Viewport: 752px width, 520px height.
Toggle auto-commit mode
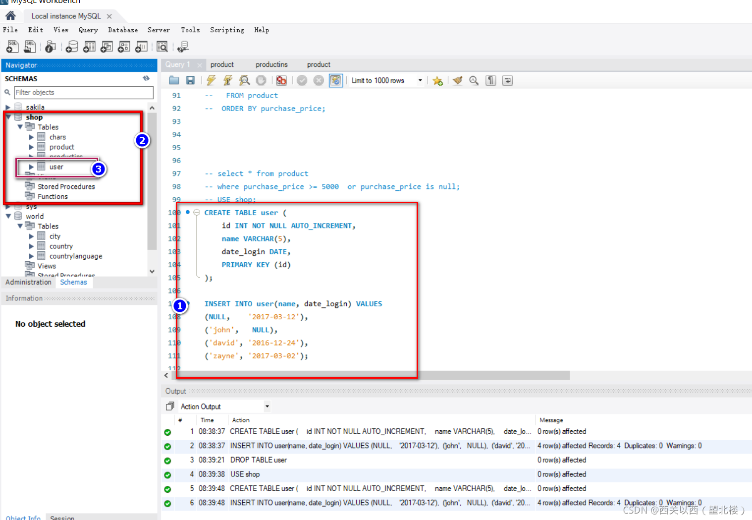pyautogui.click(x=336, y=80)
